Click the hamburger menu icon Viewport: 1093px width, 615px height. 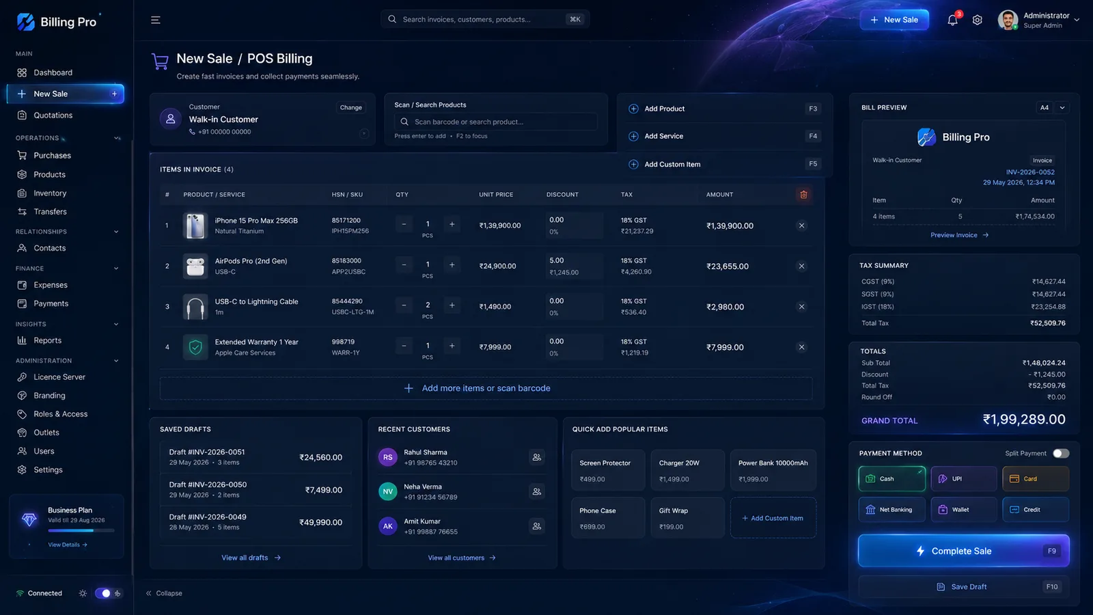pyautogui.click(x=156, y=20)
